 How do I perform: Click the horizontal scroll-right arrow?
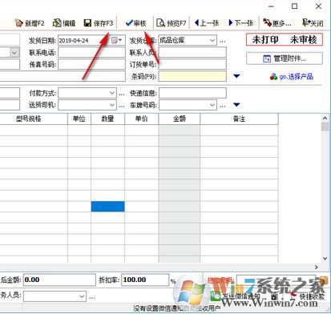tap(317, 267)
